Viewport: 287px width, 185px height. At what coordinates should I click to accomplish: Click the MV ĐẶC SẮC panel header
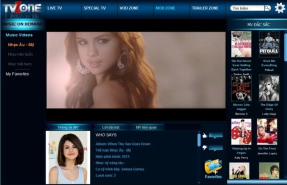point(258,25)
